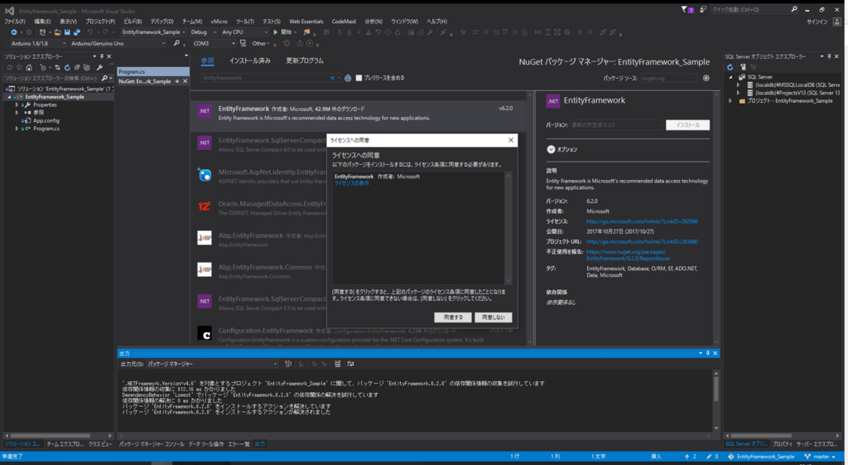The width and height of the screenshot is (848, 465).
Task: Click the navigate backward toolbar arrow
Action: [x=13, y=32]
